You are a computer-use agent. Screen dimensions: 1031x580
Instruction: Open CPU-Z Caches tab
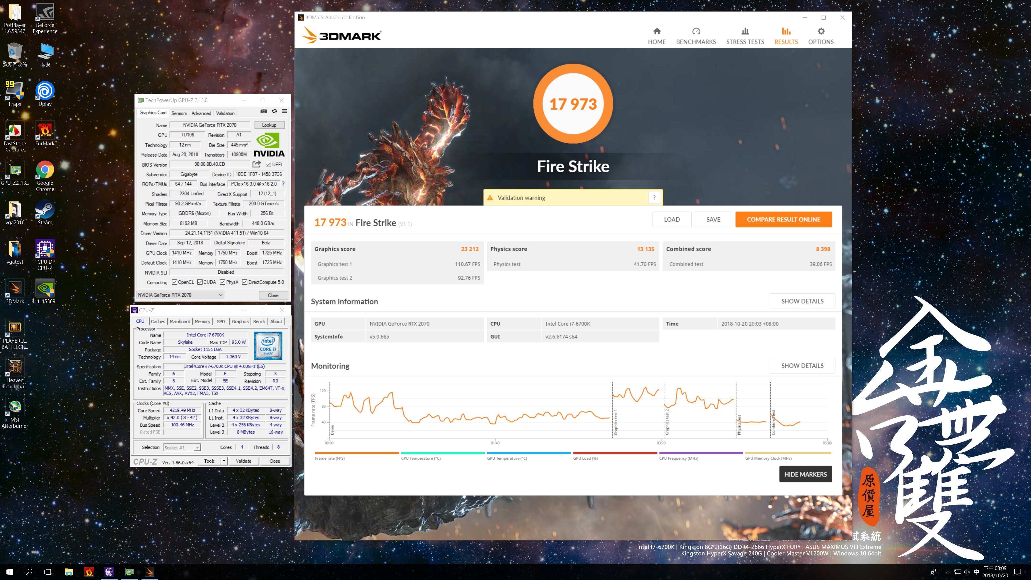[x=158, y=321]
